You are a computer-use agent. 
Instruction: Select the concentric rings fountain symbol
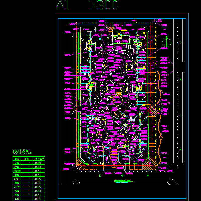pyautogui.click(x=135, y=137)
